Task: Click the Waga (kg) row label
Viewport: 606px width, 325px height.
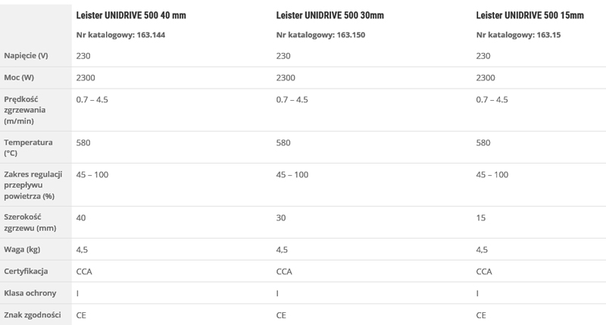Action: point(22,249)
